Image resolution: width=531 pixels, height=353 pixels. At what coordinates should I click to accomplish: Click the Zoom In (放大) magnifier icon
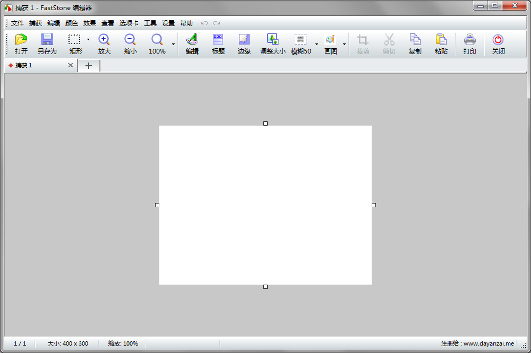(x=104, y=40)
